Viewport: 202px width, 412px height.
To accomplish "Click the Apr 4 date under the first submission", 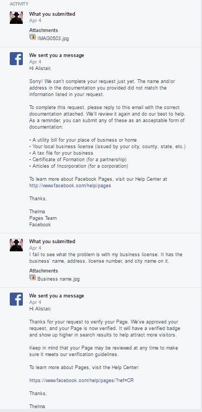I will click(x=35, y=21).
